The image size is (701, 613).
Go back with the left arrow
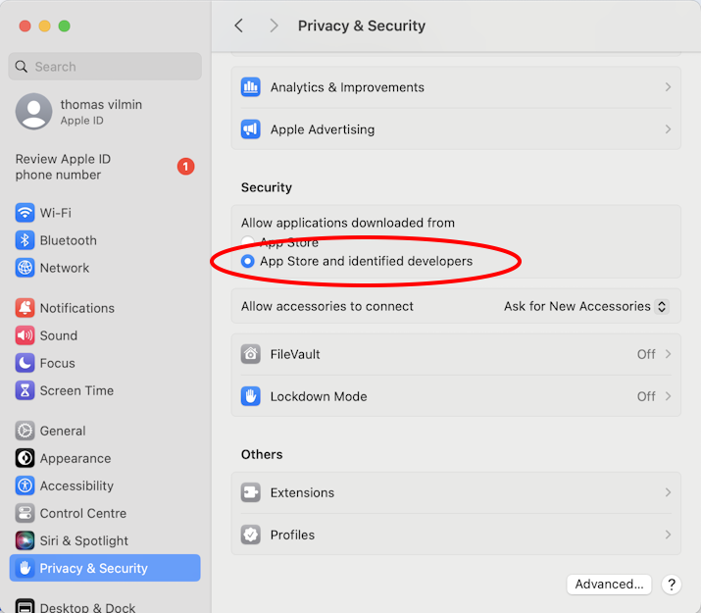click(x=238, y=26)
